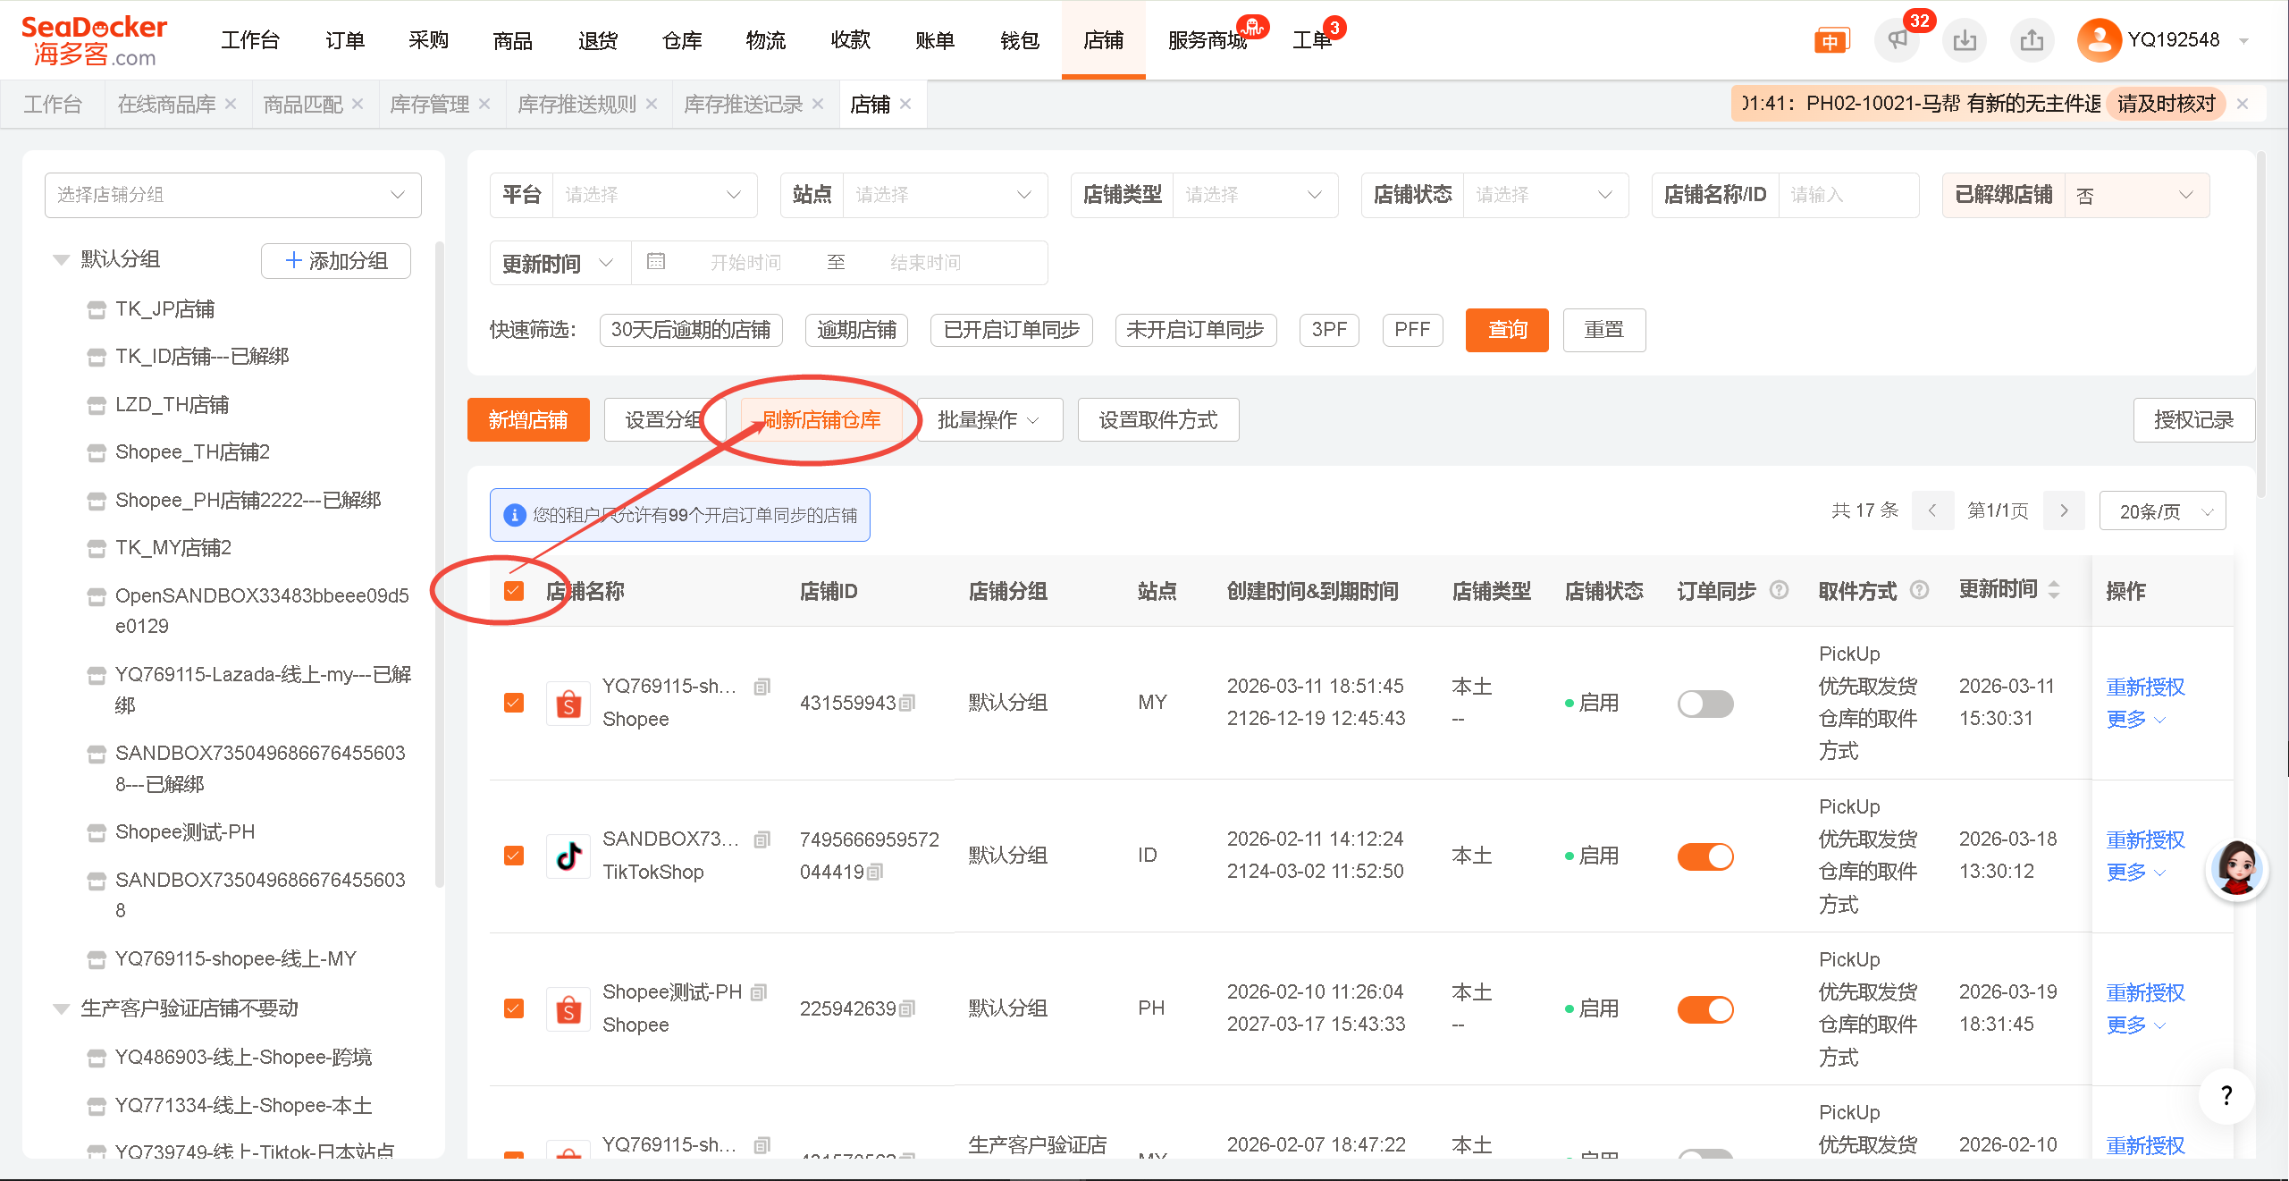This screenshot has height=1181, width=2289.
Task: Click 重新授权 for the TikTokShop store
Action: point(2144,840)
